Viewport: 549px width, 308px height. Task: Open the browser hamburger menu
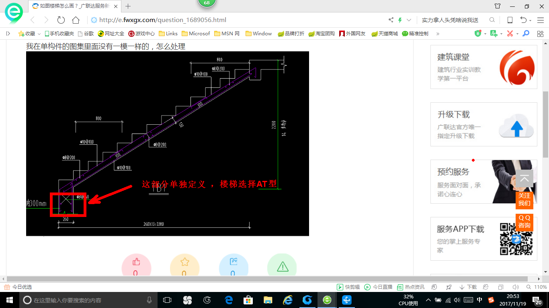point(540,20)
